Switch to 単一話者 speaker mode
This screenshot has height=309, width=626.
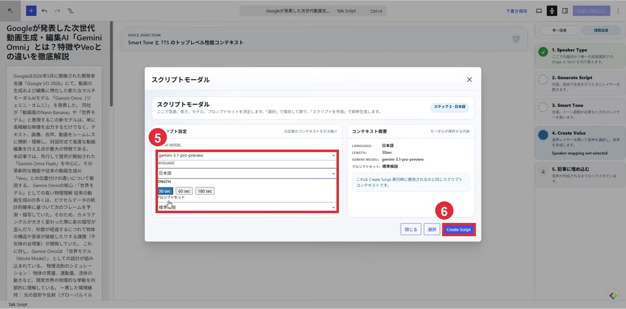pyautogui.click(x=559, y=30)
